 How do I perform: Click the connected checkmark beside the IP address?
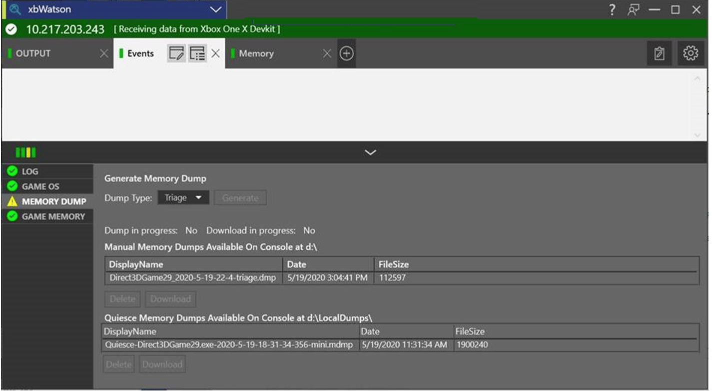click(x=11, y=29)
